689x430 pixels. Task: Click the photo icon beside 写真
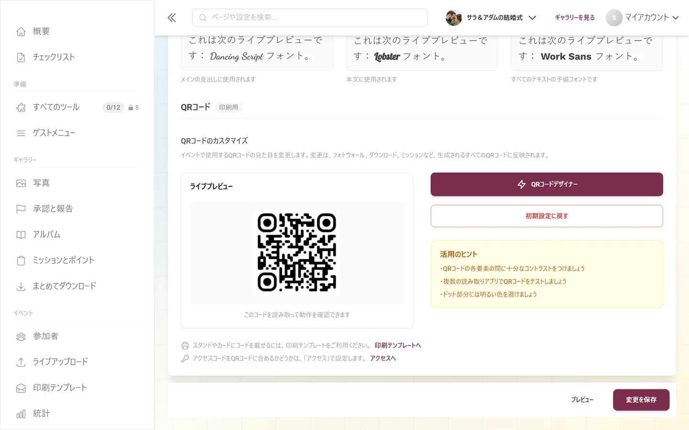click(21, 183)
